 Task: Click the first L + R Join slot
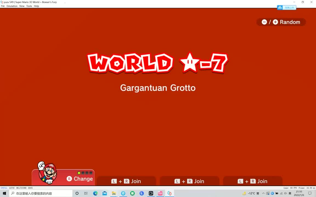126,181
